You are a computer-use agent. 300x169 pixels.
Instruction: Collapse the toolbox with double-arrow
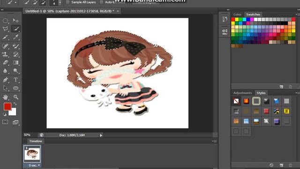2,9
